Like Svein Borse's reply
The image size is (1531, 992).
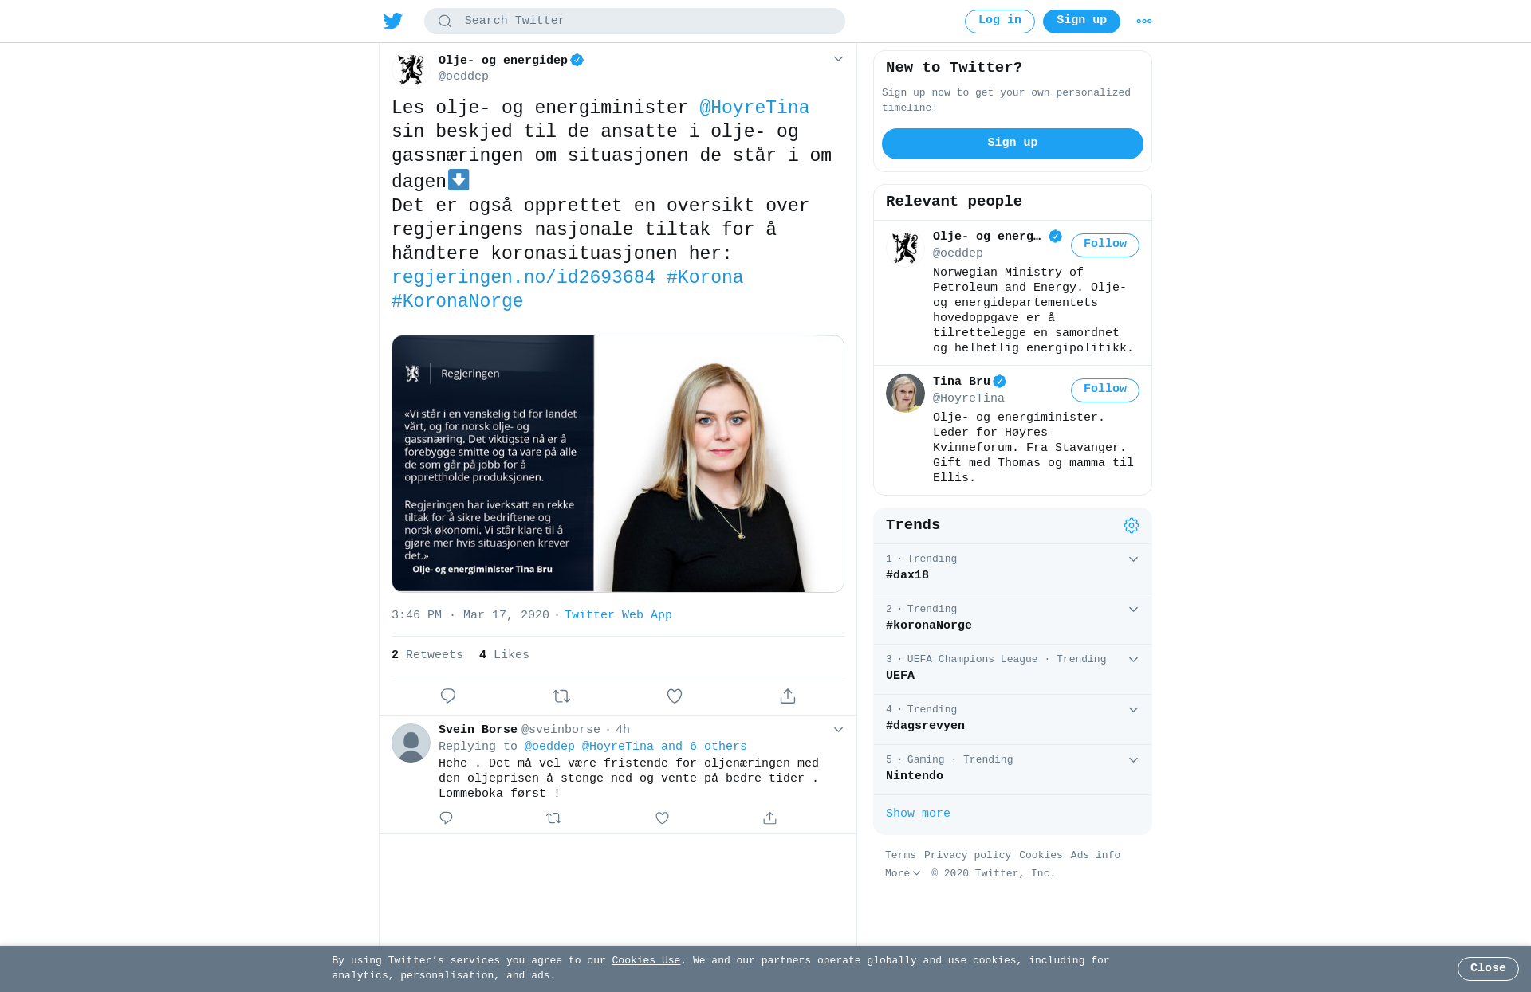(x=662, y=818)
